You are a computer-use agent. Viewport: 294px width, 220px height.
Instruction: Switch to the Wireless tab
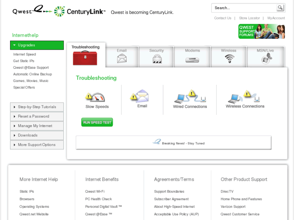228,57
